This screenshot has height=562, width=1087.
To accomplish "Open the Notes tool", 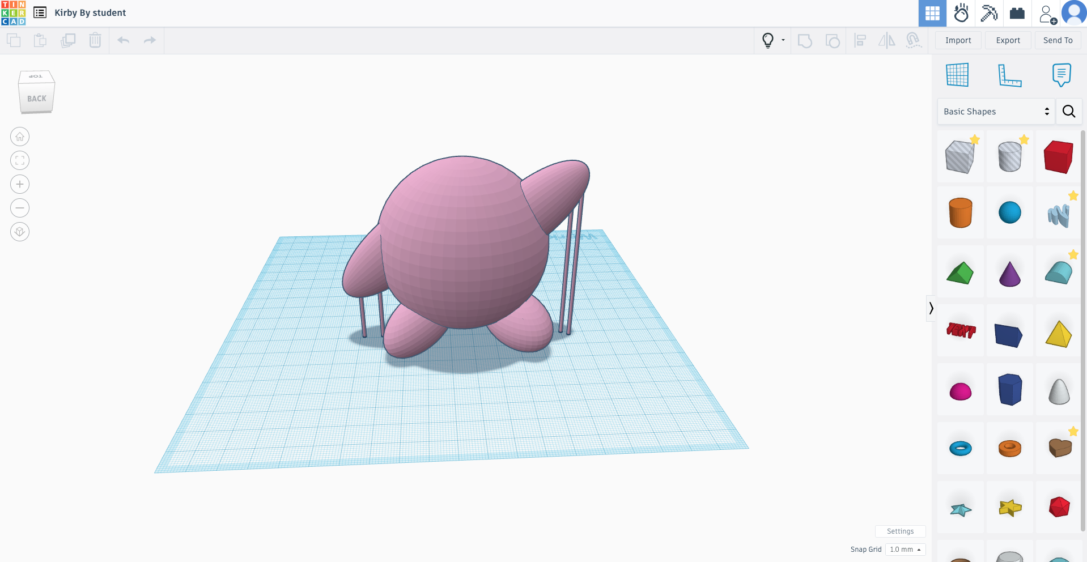I will coord(1061,75).
